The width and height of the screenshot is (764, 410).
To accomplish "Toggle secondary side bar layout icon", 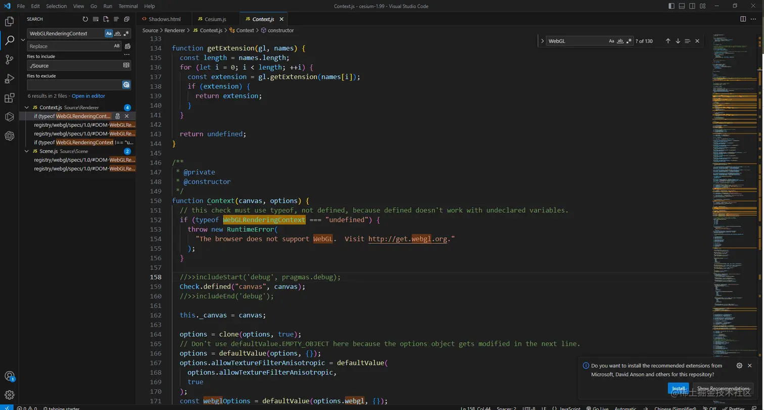I will point(692,6).
